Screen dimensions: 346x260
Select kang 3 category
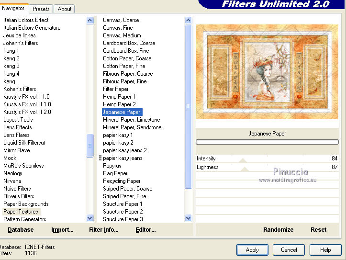pyautogui.click(x=11, y=66)
